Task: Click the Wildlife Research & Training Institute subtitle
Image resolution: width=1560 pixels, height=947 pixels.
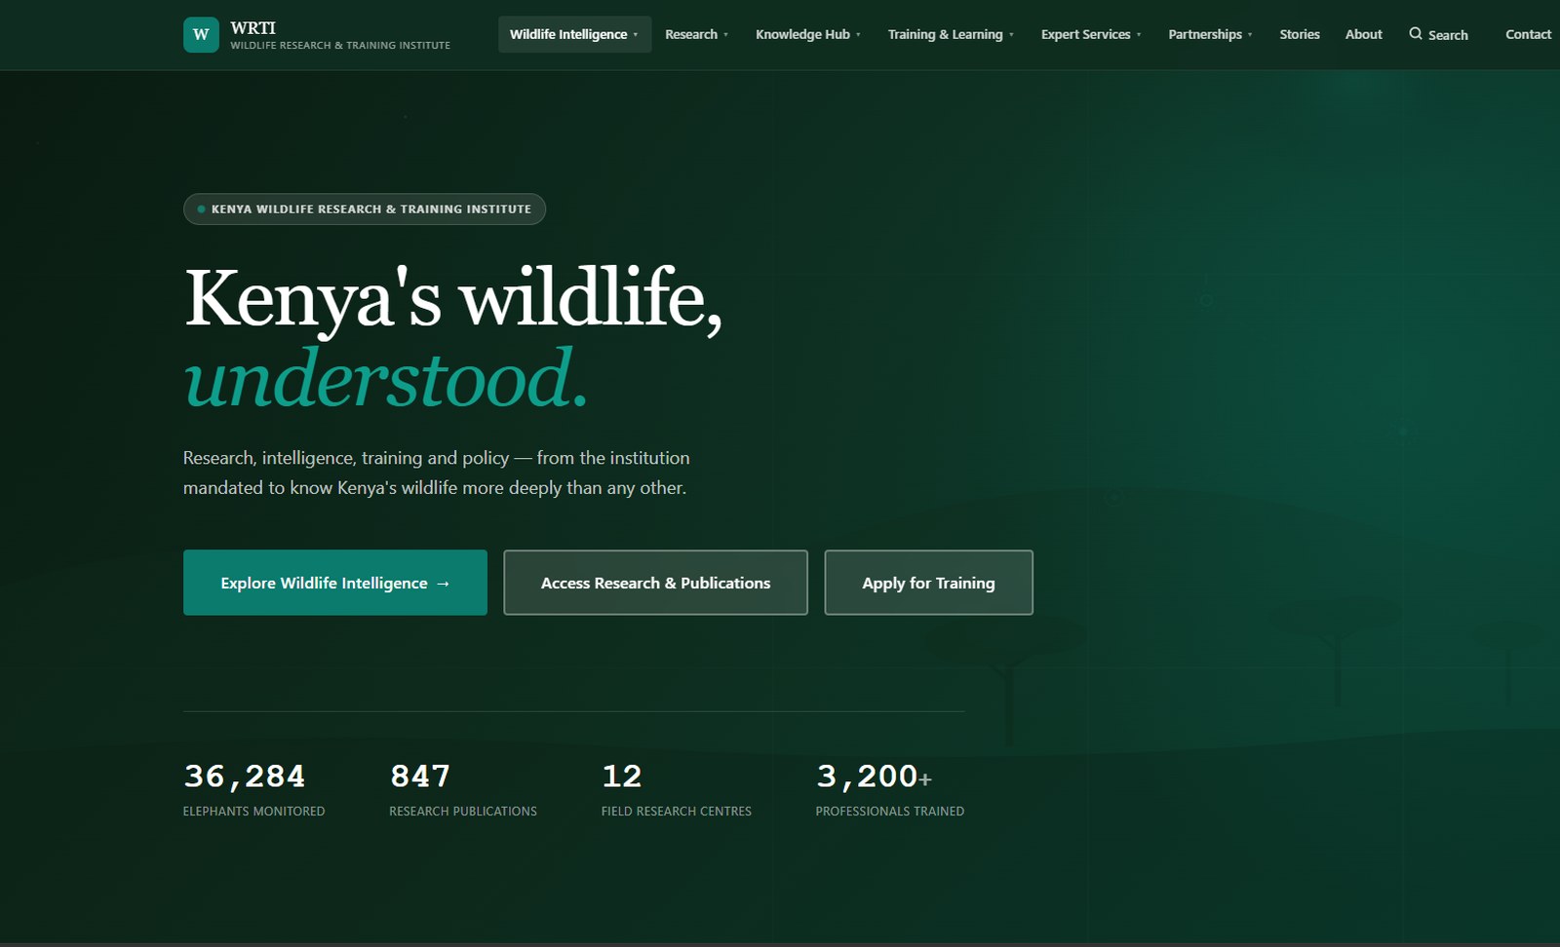Action: [x=340, y=45]
